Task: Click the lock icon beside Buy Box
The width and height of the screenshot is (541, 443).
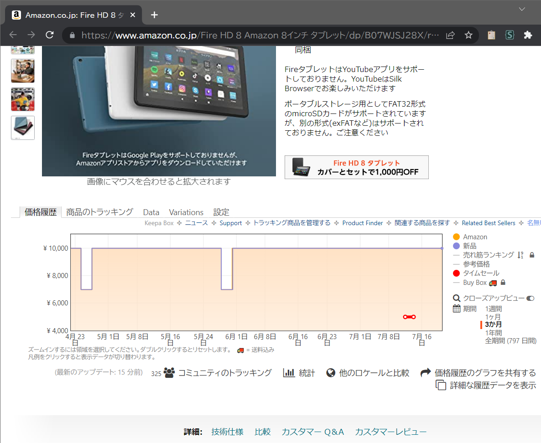Action: [x=503, y=283]
